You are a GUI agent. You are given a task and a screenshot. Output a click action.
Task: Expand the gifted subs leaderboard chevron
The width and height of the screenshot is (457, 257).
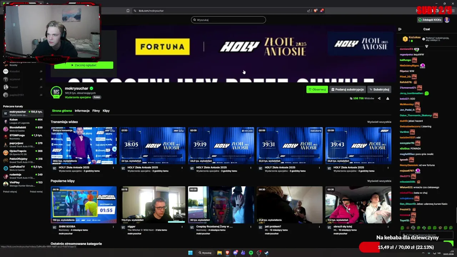coord(426,46)
